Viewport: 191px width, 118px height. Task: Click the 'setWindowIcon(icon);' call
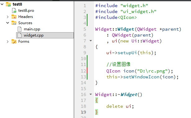pyautogui.click(x=151, y=77)
